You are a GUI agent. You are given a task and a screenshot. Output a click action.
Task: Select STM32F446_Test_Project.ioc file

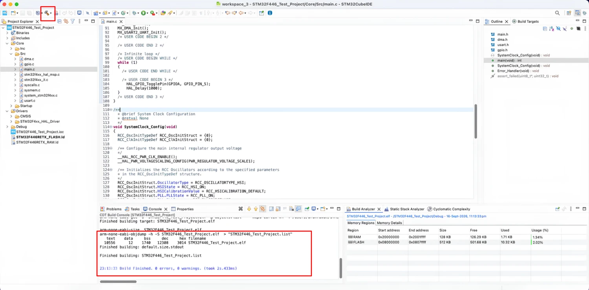pos(40,132)
